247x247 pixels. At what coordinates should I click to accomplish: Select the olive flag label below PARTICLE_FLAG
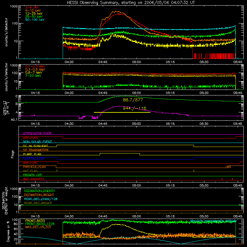coord(30,171)
